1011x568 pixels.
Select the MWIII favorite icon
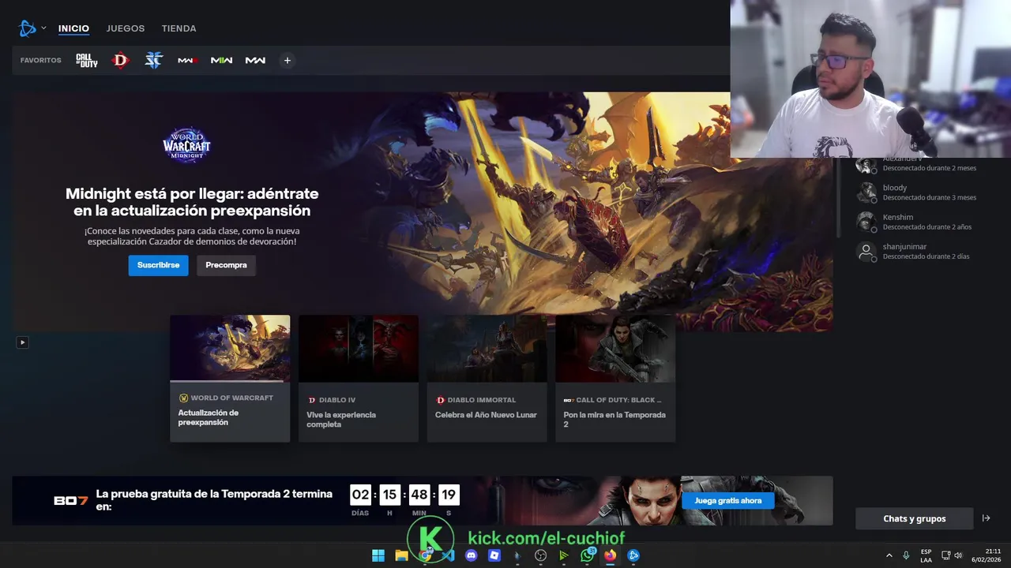pos(187,61)
